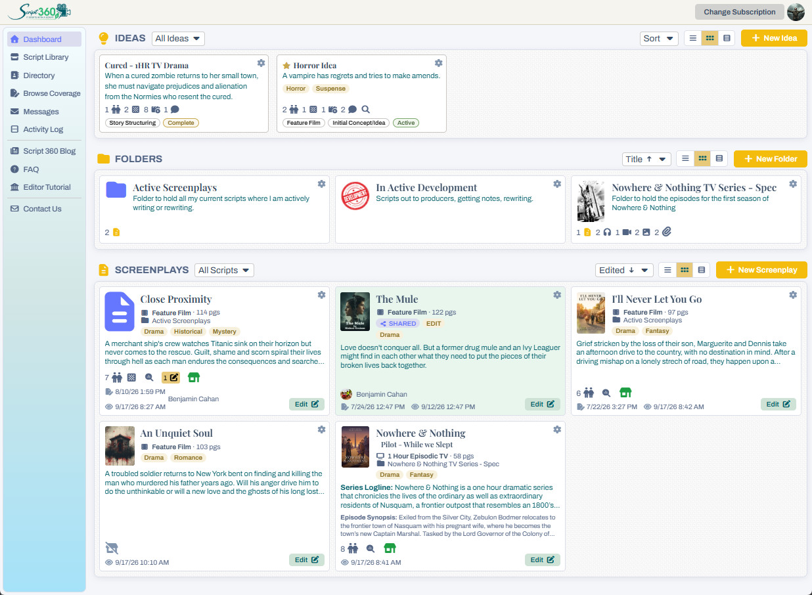
Task: Switch Ideas to grid view
Action: click(710, 38)
